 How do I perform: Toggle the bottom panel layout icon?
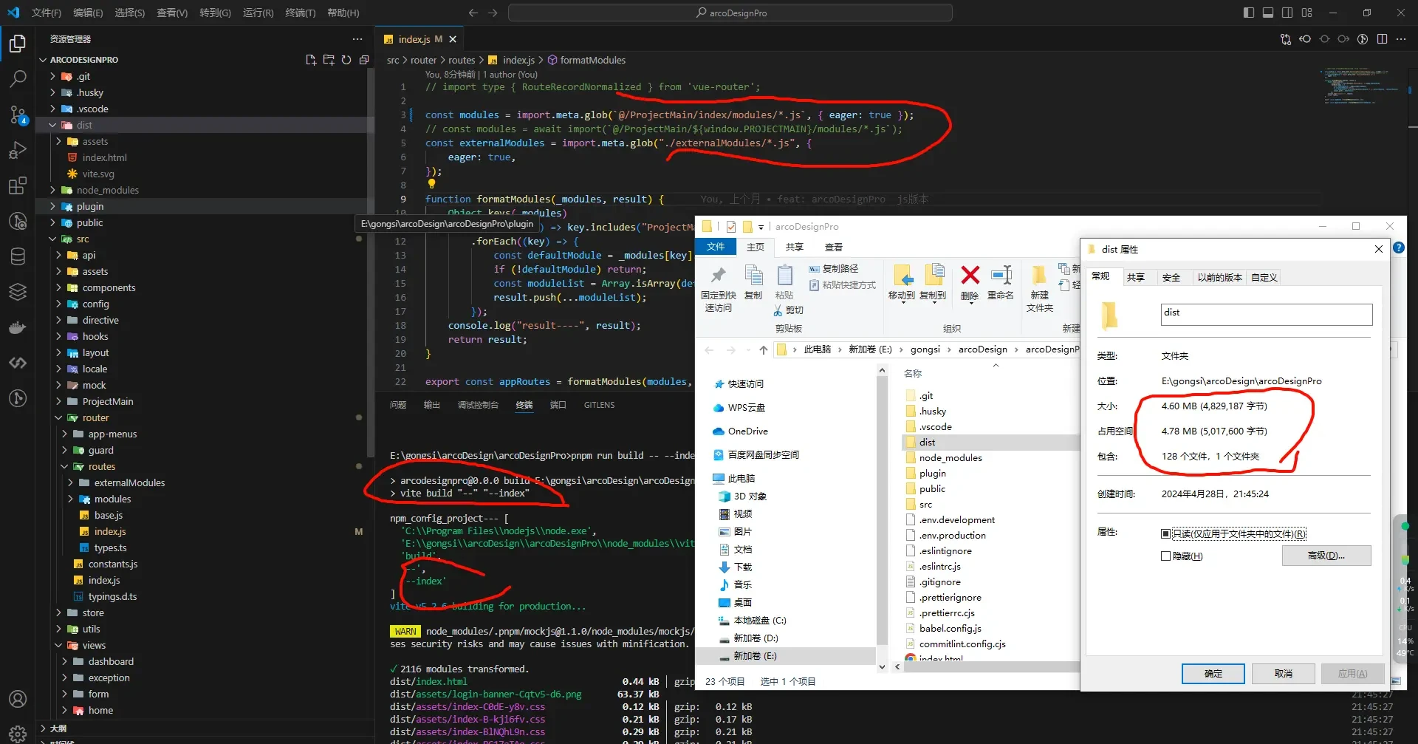coord(1268,13)
